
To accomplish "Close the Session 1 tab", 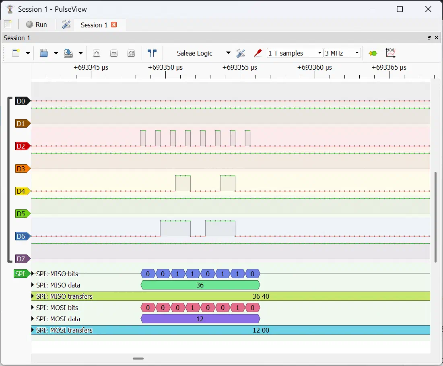I will point(114,25).
